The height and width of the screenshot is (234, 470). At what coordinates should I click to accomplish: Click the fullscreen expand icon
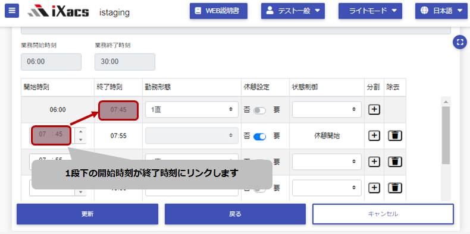tap(460, 42)
